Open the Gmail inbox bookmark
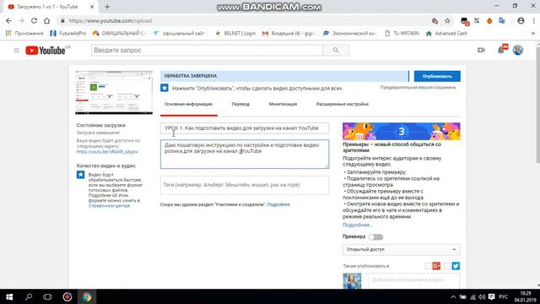 (289, 34)
